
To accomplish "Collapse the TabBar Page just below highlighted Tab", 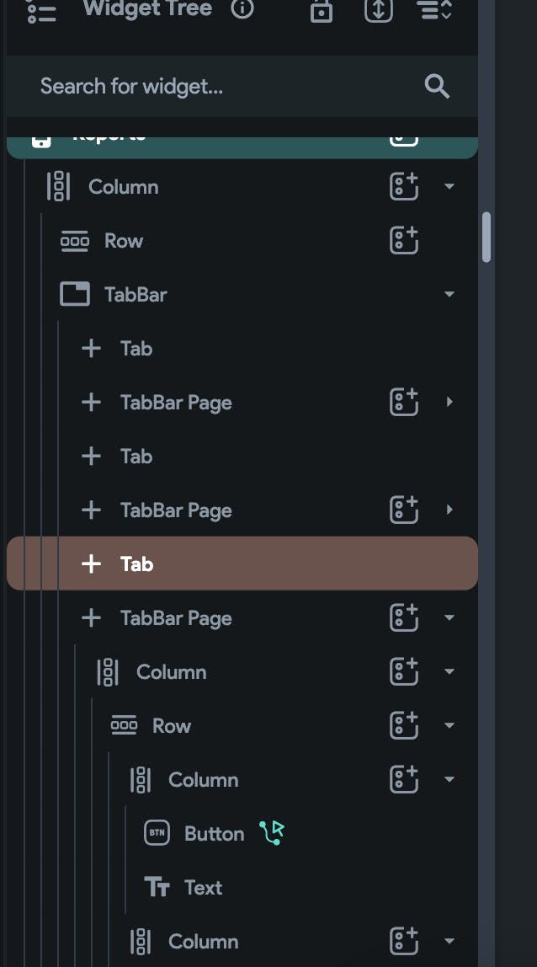I will 449,618.
